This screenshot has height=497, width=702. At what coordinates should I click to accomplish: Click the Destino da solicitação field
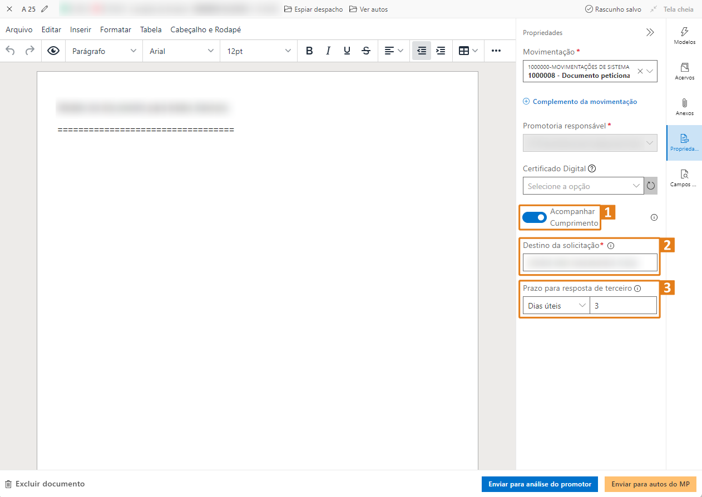coord(590,262)
